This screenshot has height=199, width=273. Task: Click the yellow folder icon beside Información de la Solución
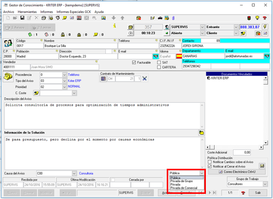pos(201,133)
